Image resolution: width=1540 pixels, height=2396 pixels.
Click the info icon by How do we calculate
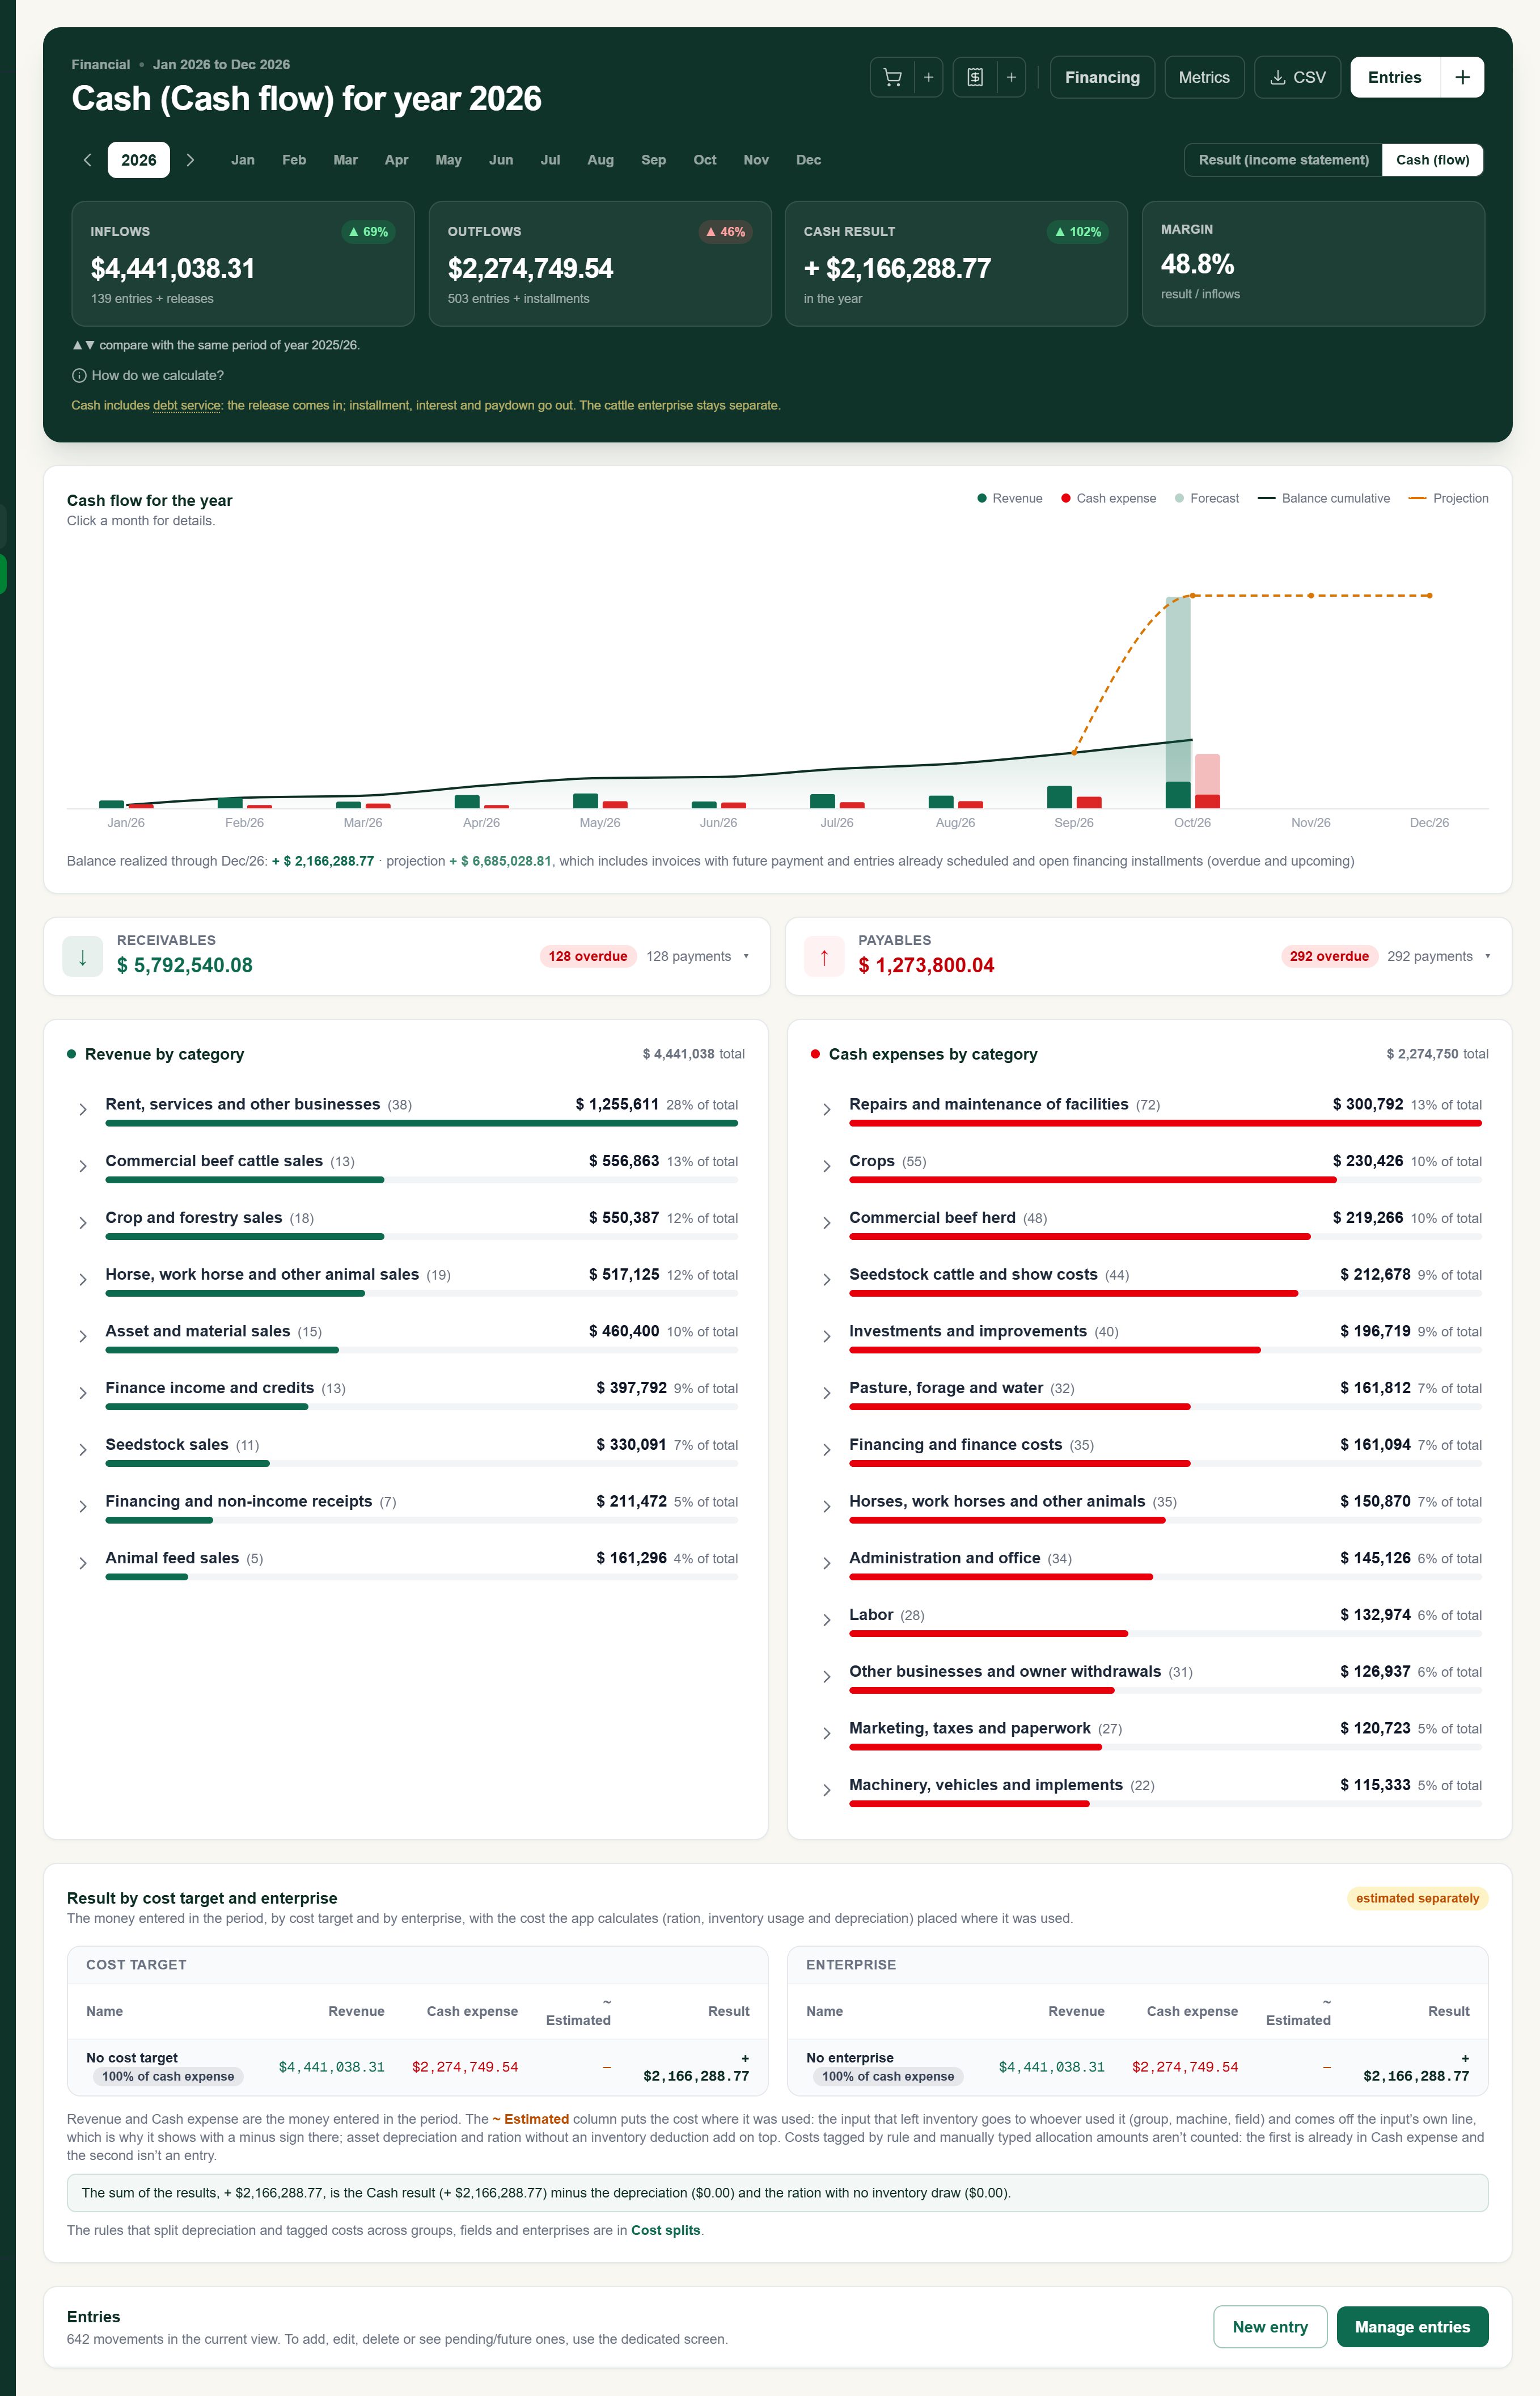(79, 375)
